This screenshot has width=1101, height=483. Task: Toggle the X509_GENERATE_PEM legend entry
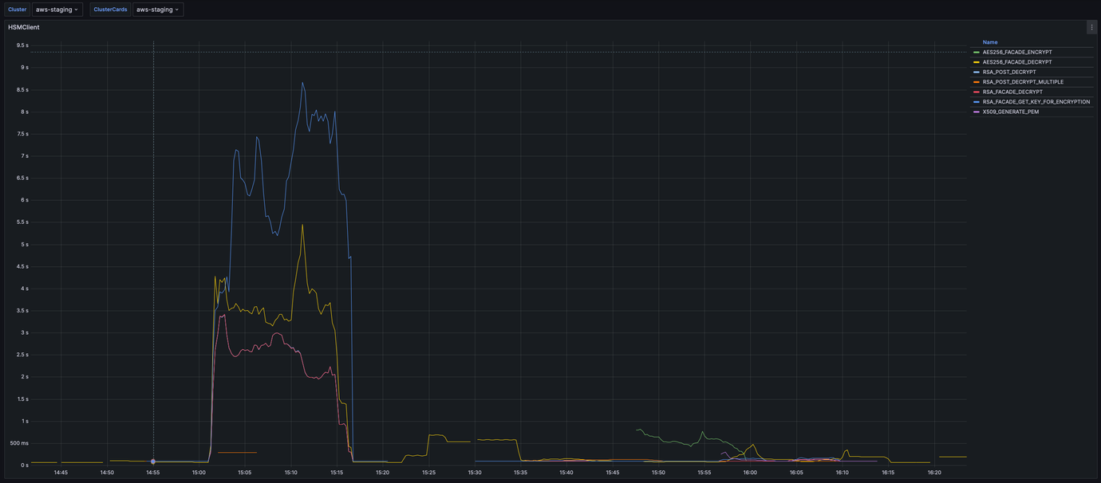(1010, 112)
